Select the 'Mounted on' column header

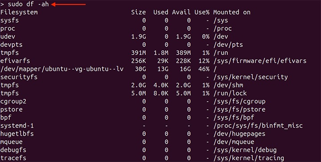(232, 12)
